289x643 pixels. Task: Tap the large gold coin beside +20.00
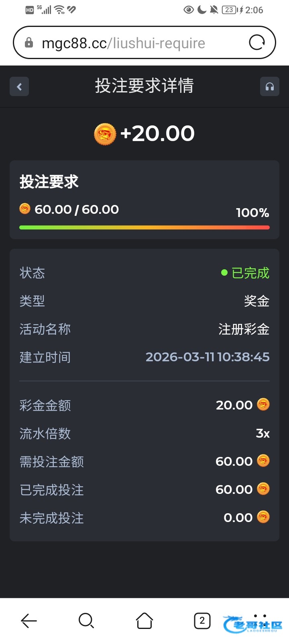(105, 134)
